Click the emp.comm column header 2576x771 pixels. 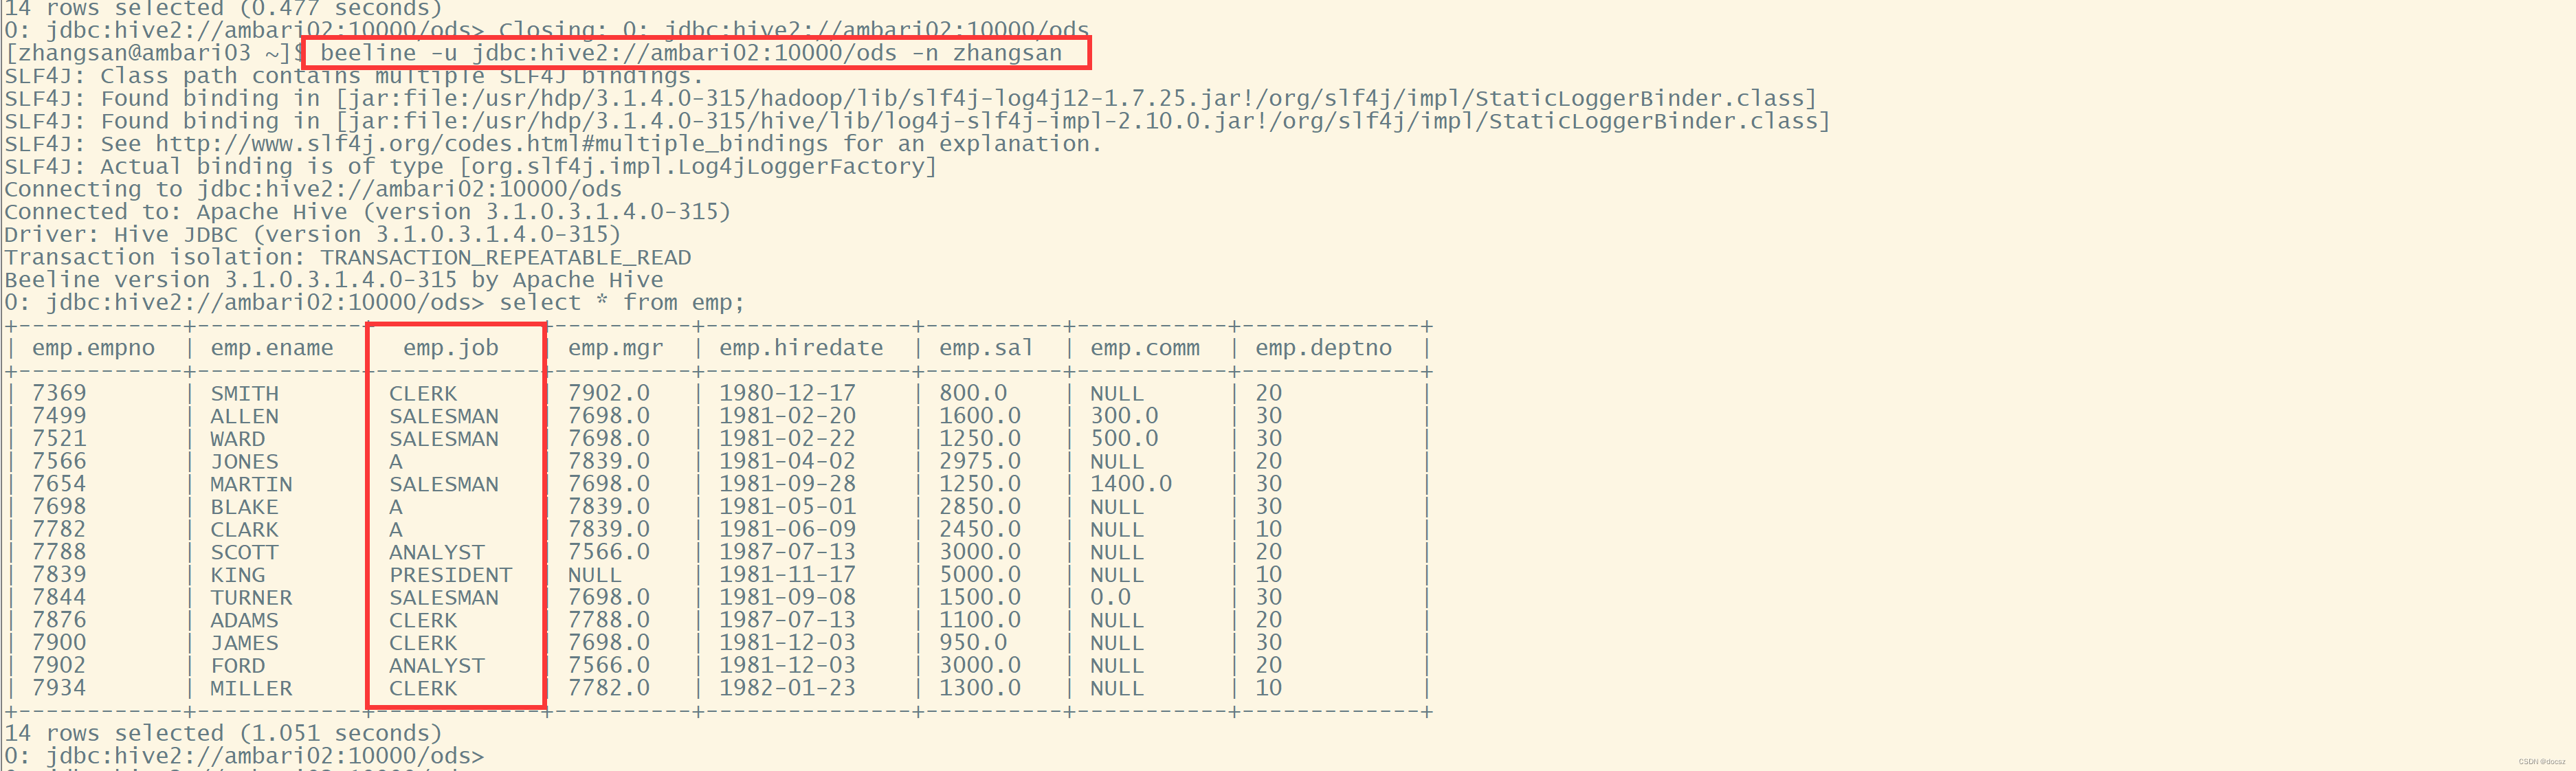click(x=1144, y=348)
